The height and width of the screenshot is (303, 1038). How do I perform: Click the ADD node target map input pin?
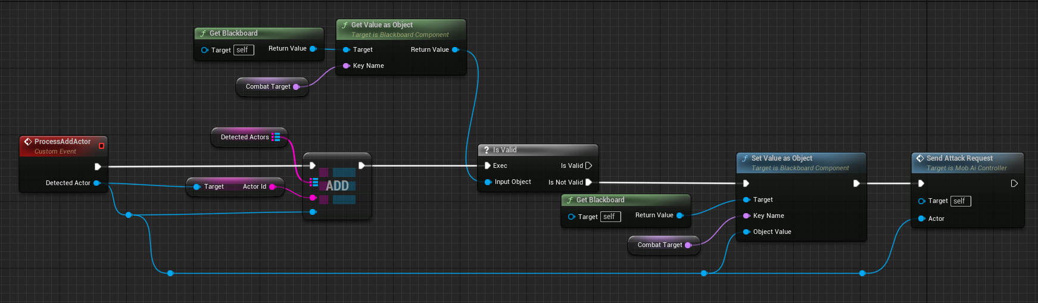[x=313, y=182]
